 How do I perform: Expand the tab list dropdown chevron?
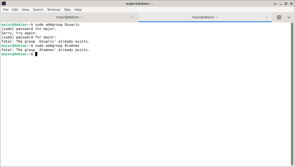click(289, 17)
